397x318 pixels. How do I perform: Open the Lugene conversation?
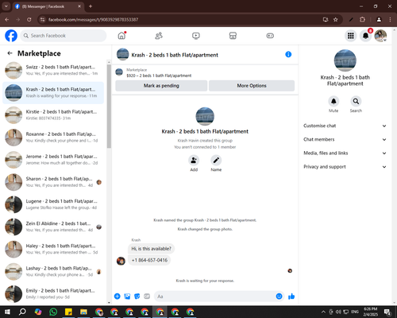(53, 204)
